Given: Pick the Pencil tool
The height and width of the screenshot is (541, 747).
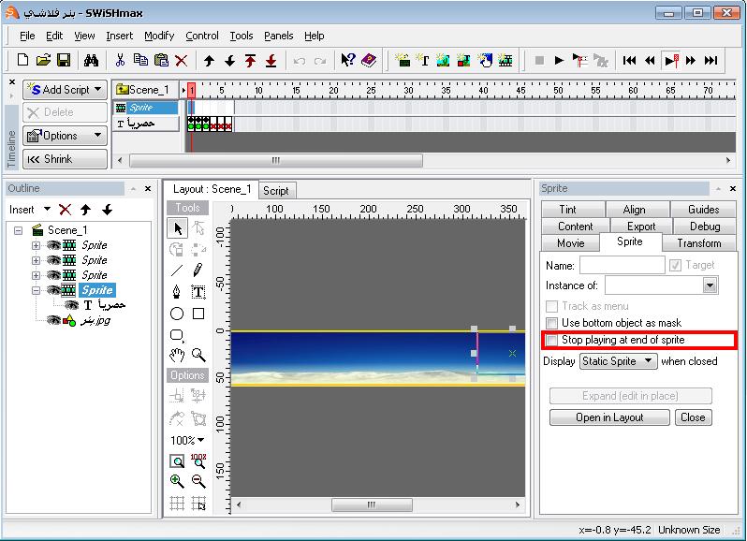Looking at the screenshot, I should (x=198, y=270).
